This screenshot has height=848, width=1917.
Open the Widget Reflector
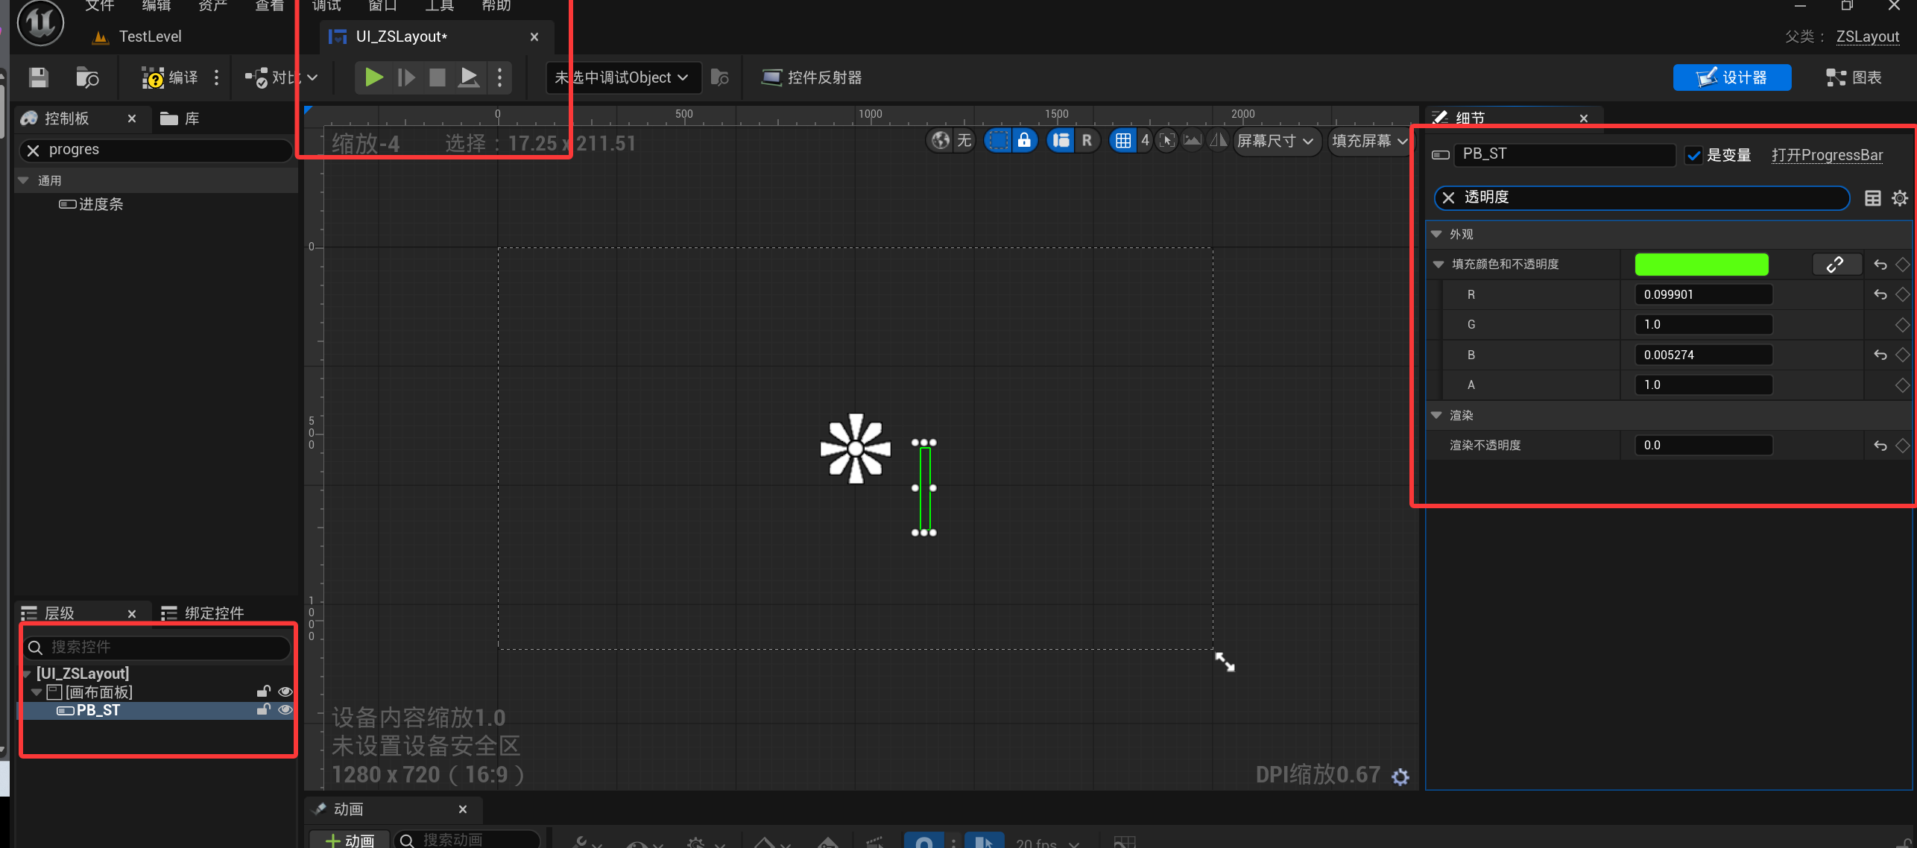click(811, 77)
